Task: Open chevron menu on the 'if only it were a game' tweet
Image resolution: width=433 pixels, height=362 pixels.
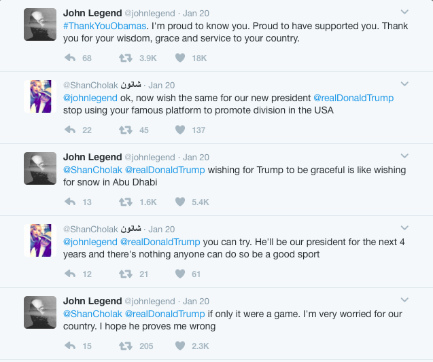Action: (404, 300)
